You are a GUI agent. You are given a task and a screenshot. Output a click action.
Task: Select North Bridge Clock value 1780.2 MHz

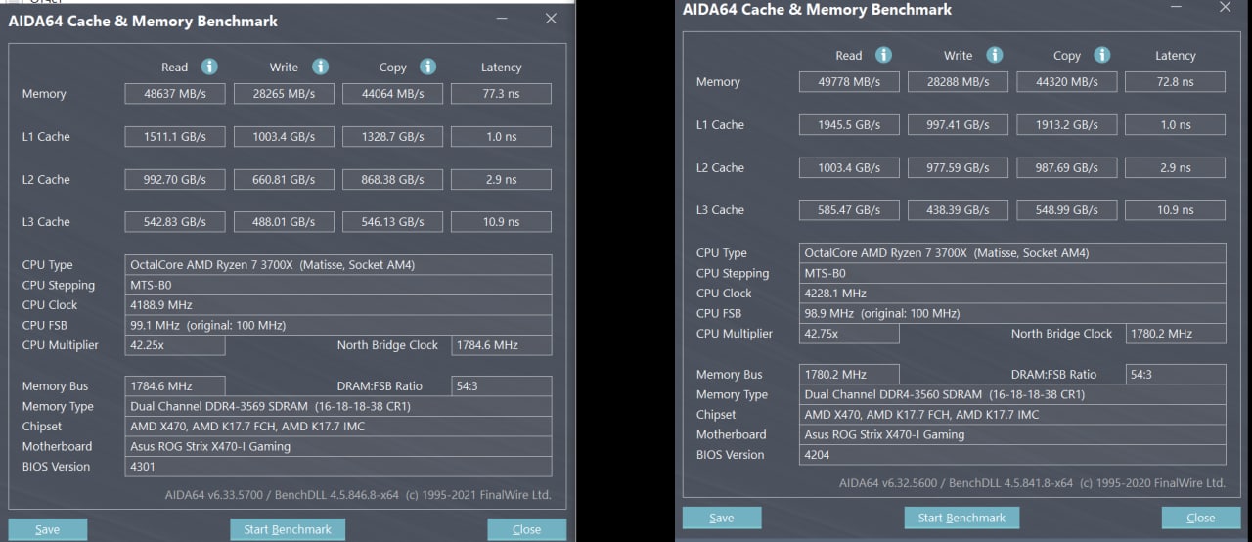1175,334
